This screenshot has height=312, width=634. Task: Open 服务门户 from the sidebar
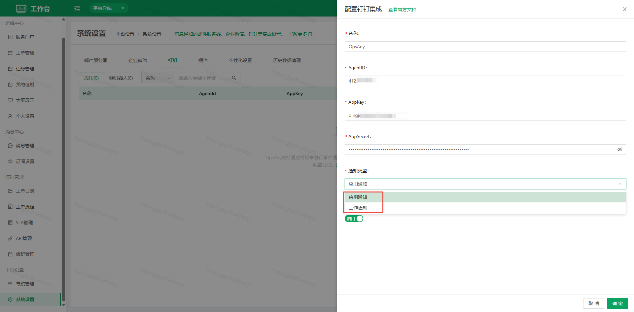[x=25, y=37]
